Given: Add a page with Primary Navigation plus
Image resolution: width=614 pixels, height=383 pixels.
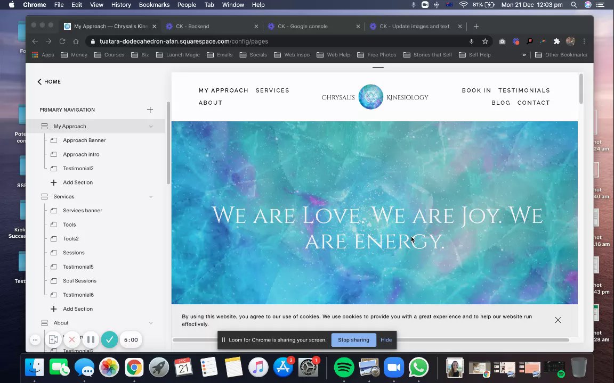Looking at the screenshot, I should tap(150, 110).
